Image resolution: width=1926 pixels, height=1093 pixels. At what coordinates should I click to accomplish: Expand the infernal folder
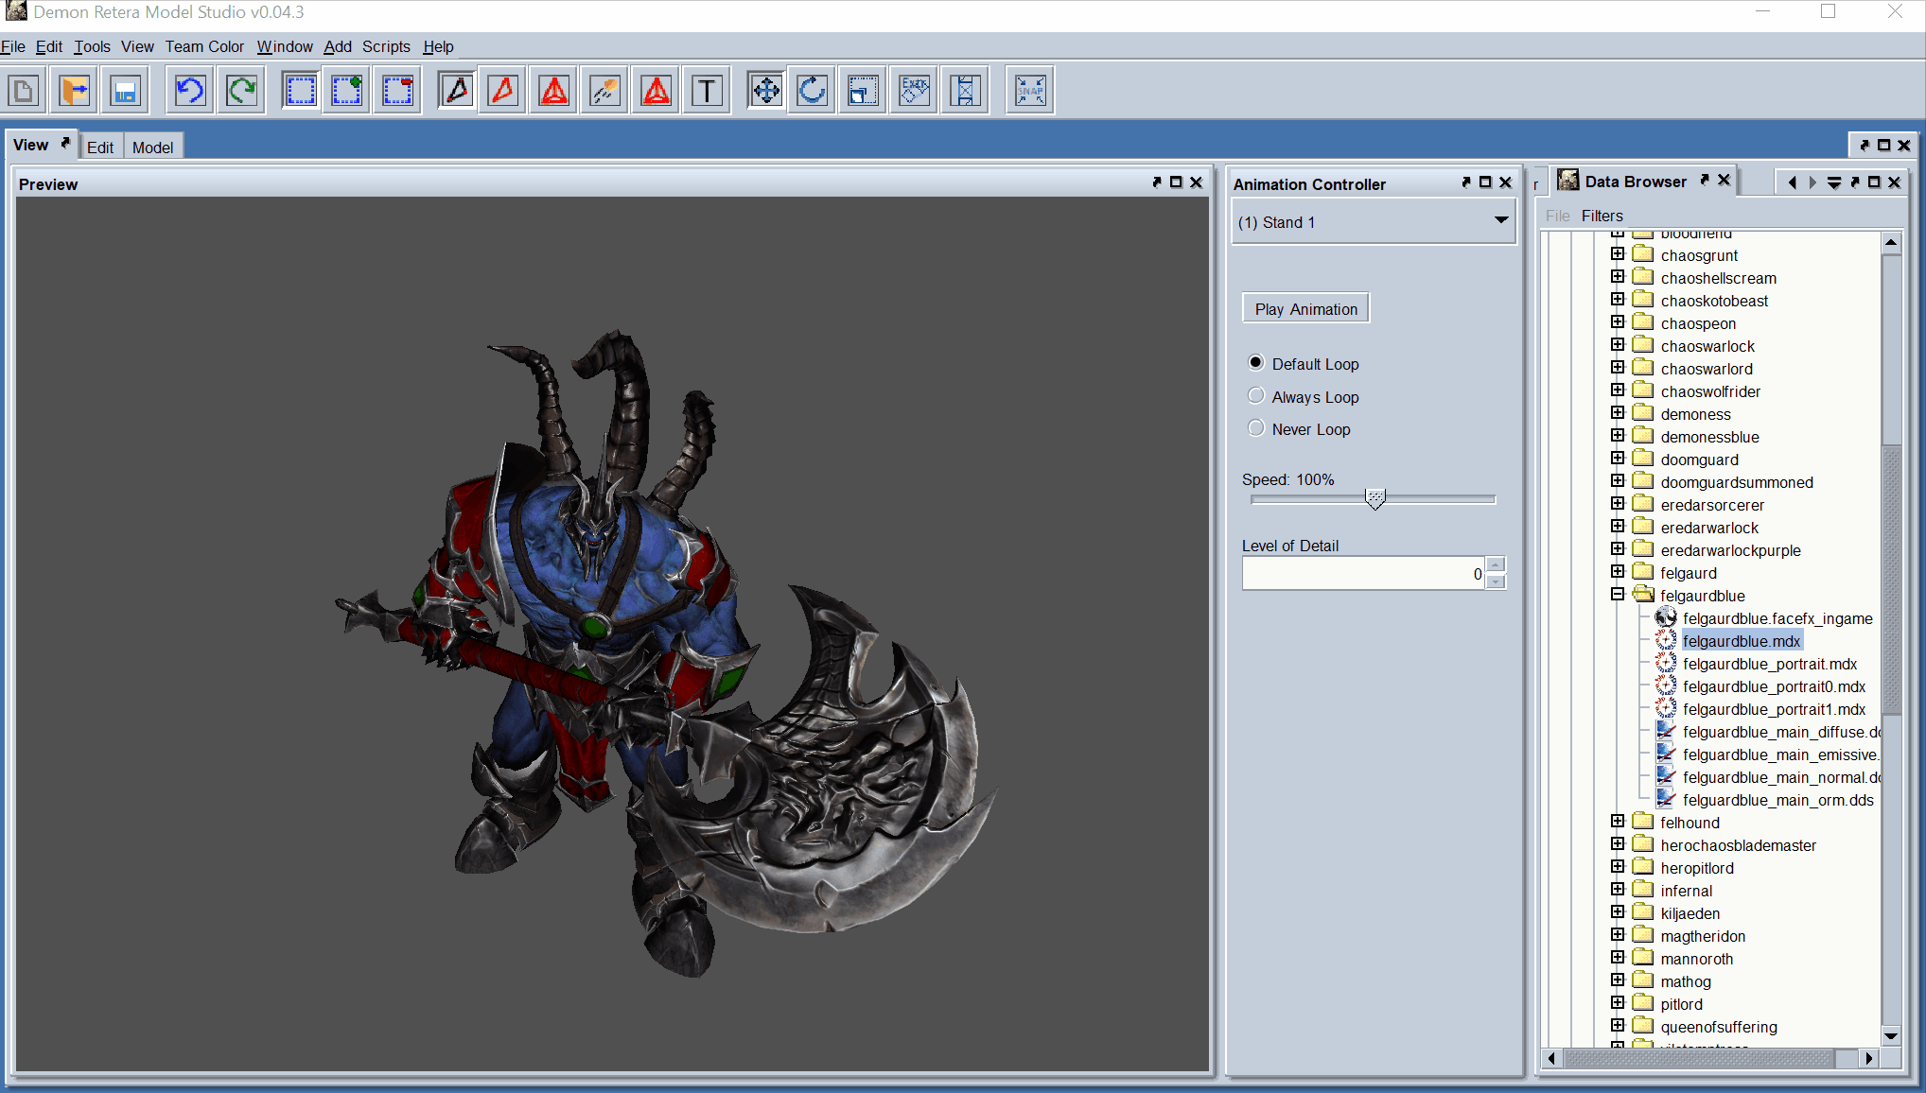[1618, 890]
